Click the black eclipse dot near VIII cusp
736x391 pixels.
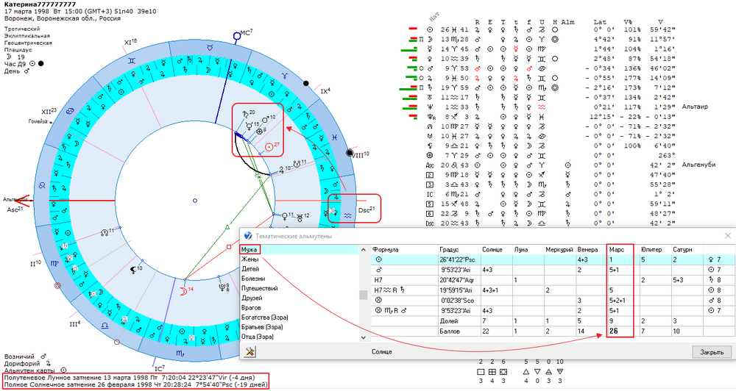click(349, 153)
